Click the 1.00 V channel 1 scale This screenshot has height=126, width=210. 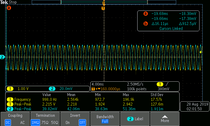(23, 89)
